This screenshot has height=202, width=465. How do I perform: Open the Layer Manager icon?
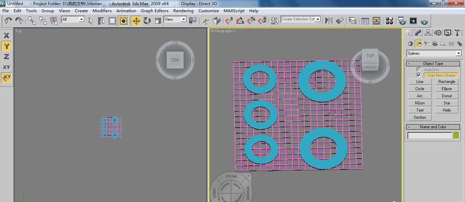click(x=352, y=20)
